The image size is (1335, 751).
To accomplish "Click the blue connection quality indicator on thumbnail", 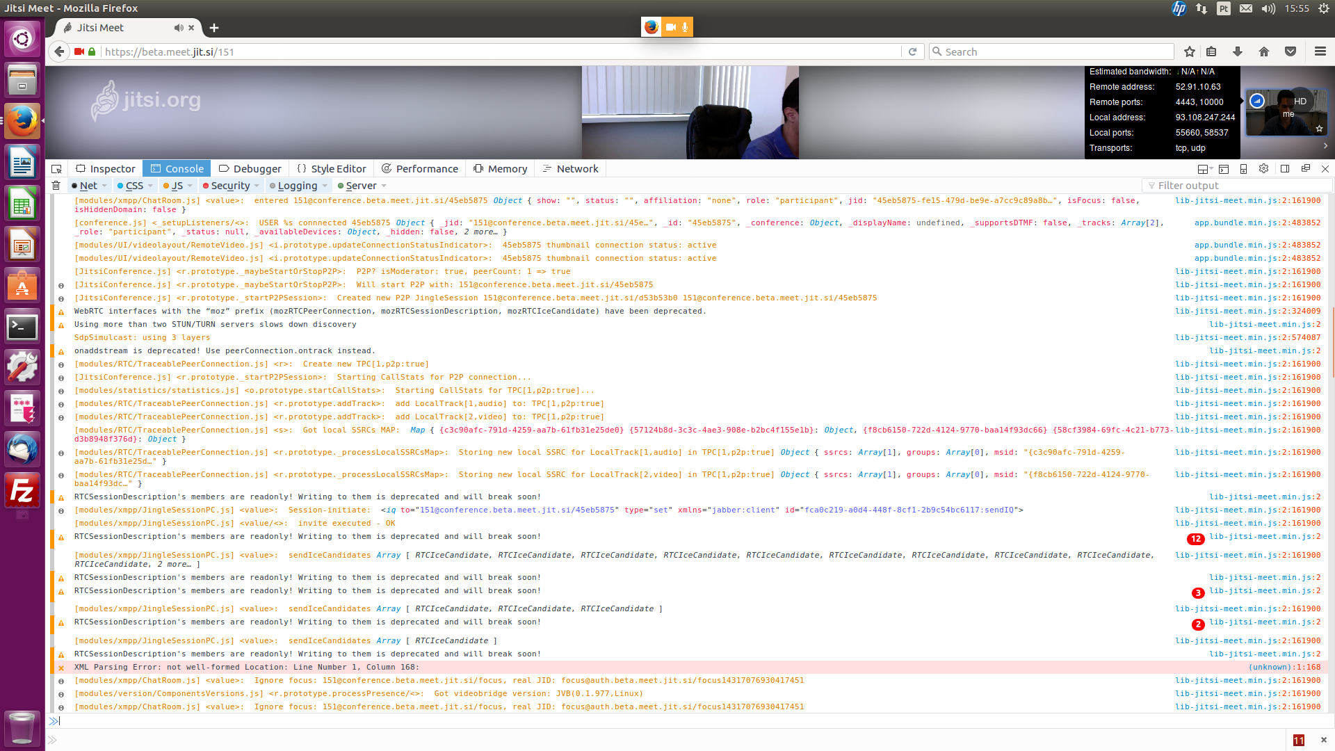I will (1257, 102).
